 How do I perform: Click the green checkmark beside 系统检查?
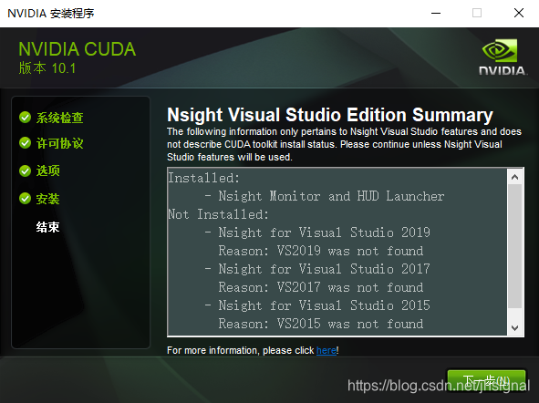[x=26, y=117]
